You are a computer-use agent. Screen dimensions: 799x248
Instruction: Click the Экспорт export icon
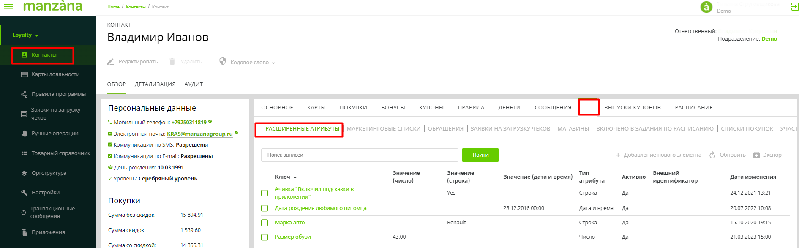[x=756, y=155]
